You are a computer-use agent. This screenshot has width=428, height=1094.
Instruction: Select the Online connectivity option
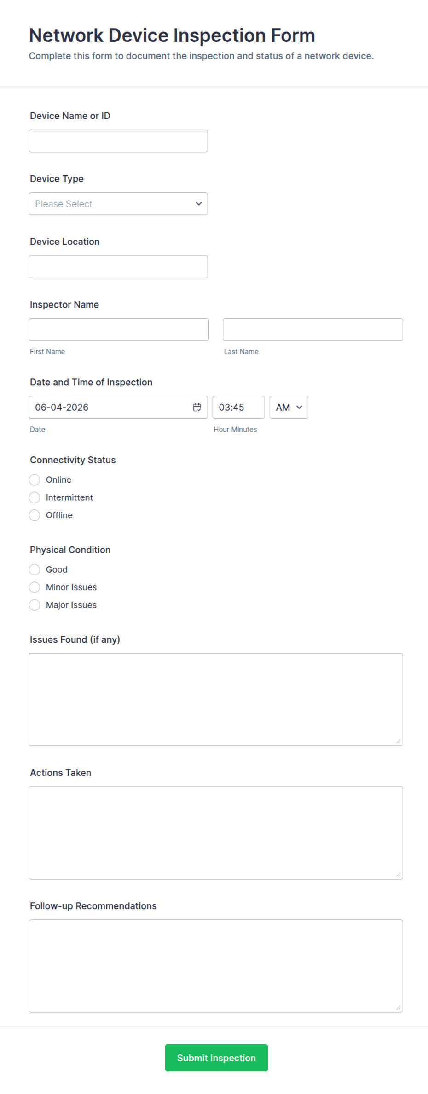point(35,480)
